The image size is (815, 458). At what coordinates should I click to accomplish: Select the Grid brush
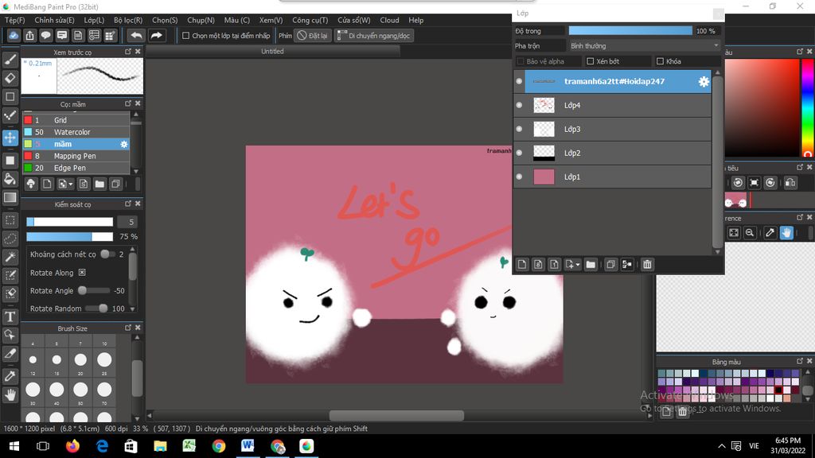point(76,120)
